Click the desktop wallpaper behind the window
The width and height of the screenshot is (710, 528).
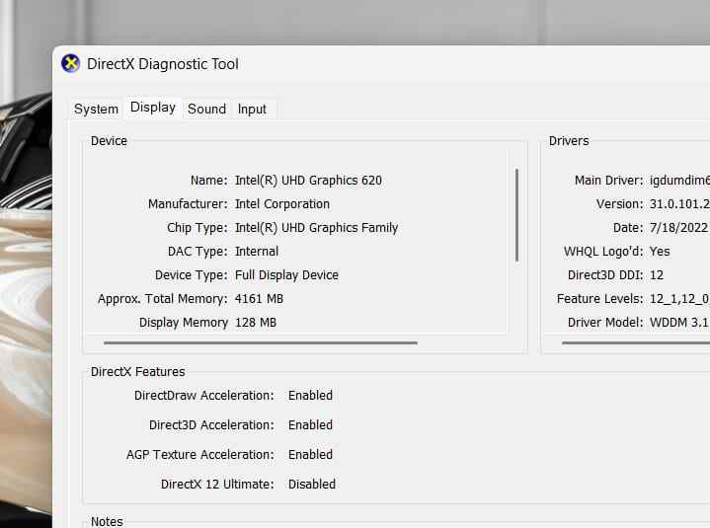(25, 296)
